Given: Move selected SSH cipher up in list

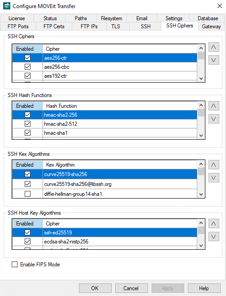Looking at the screenshot, I should point(214,47).
